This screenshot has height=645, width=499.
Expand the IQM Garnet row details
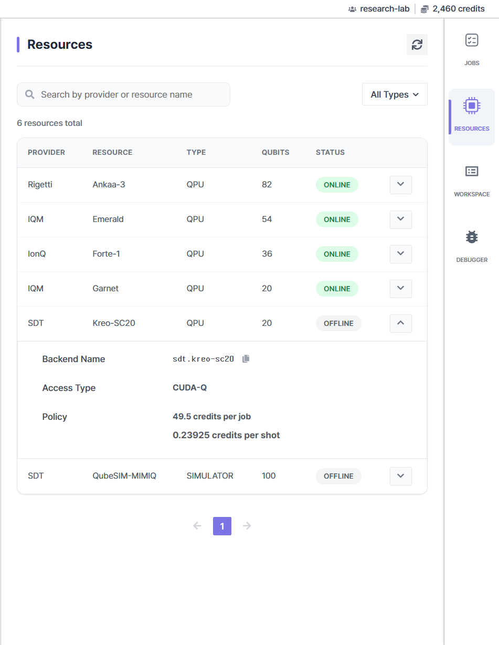(400, 289)
